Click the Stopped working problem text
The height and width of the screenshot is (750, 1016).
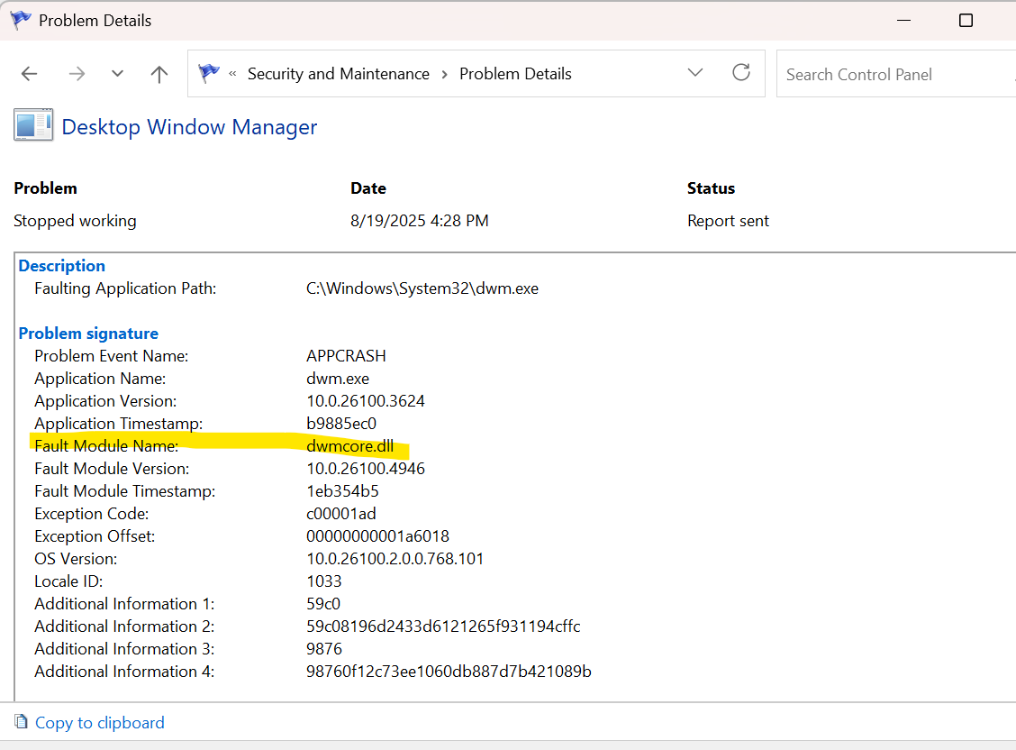click(x=75, y=221)
